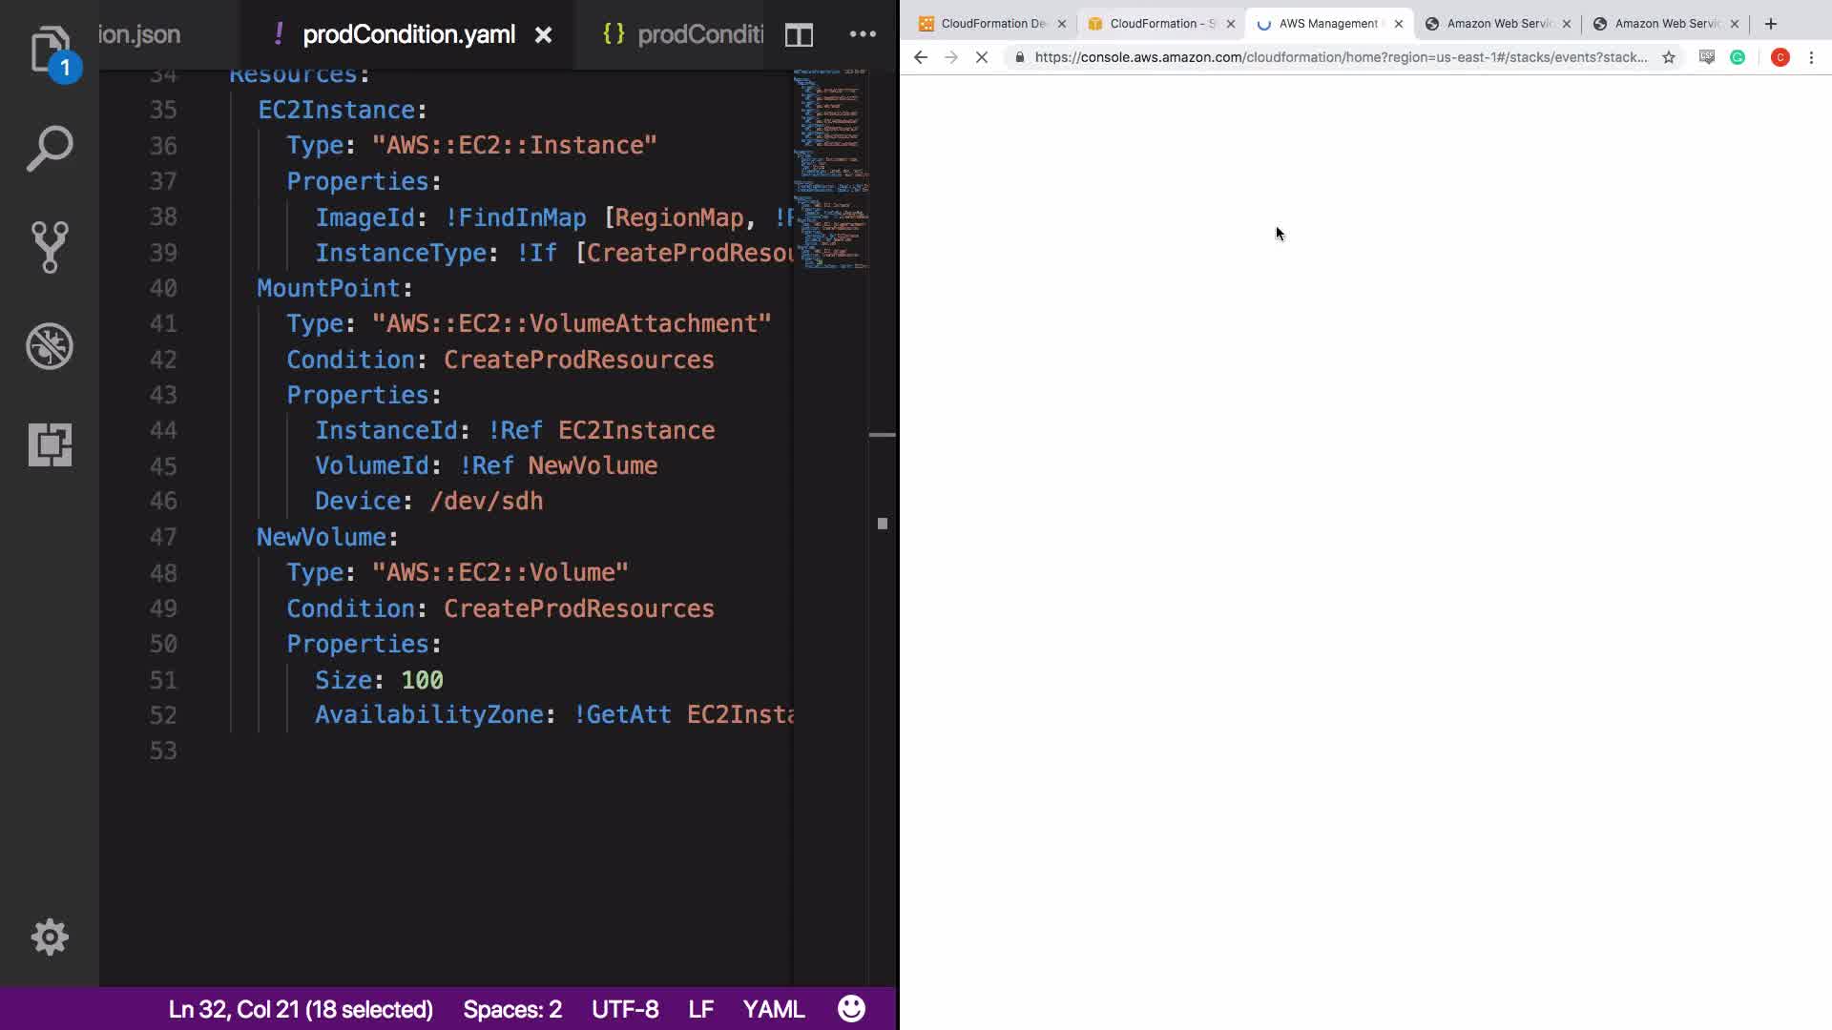Close the prodCondition.yaml editor tab

coord(543,35)
